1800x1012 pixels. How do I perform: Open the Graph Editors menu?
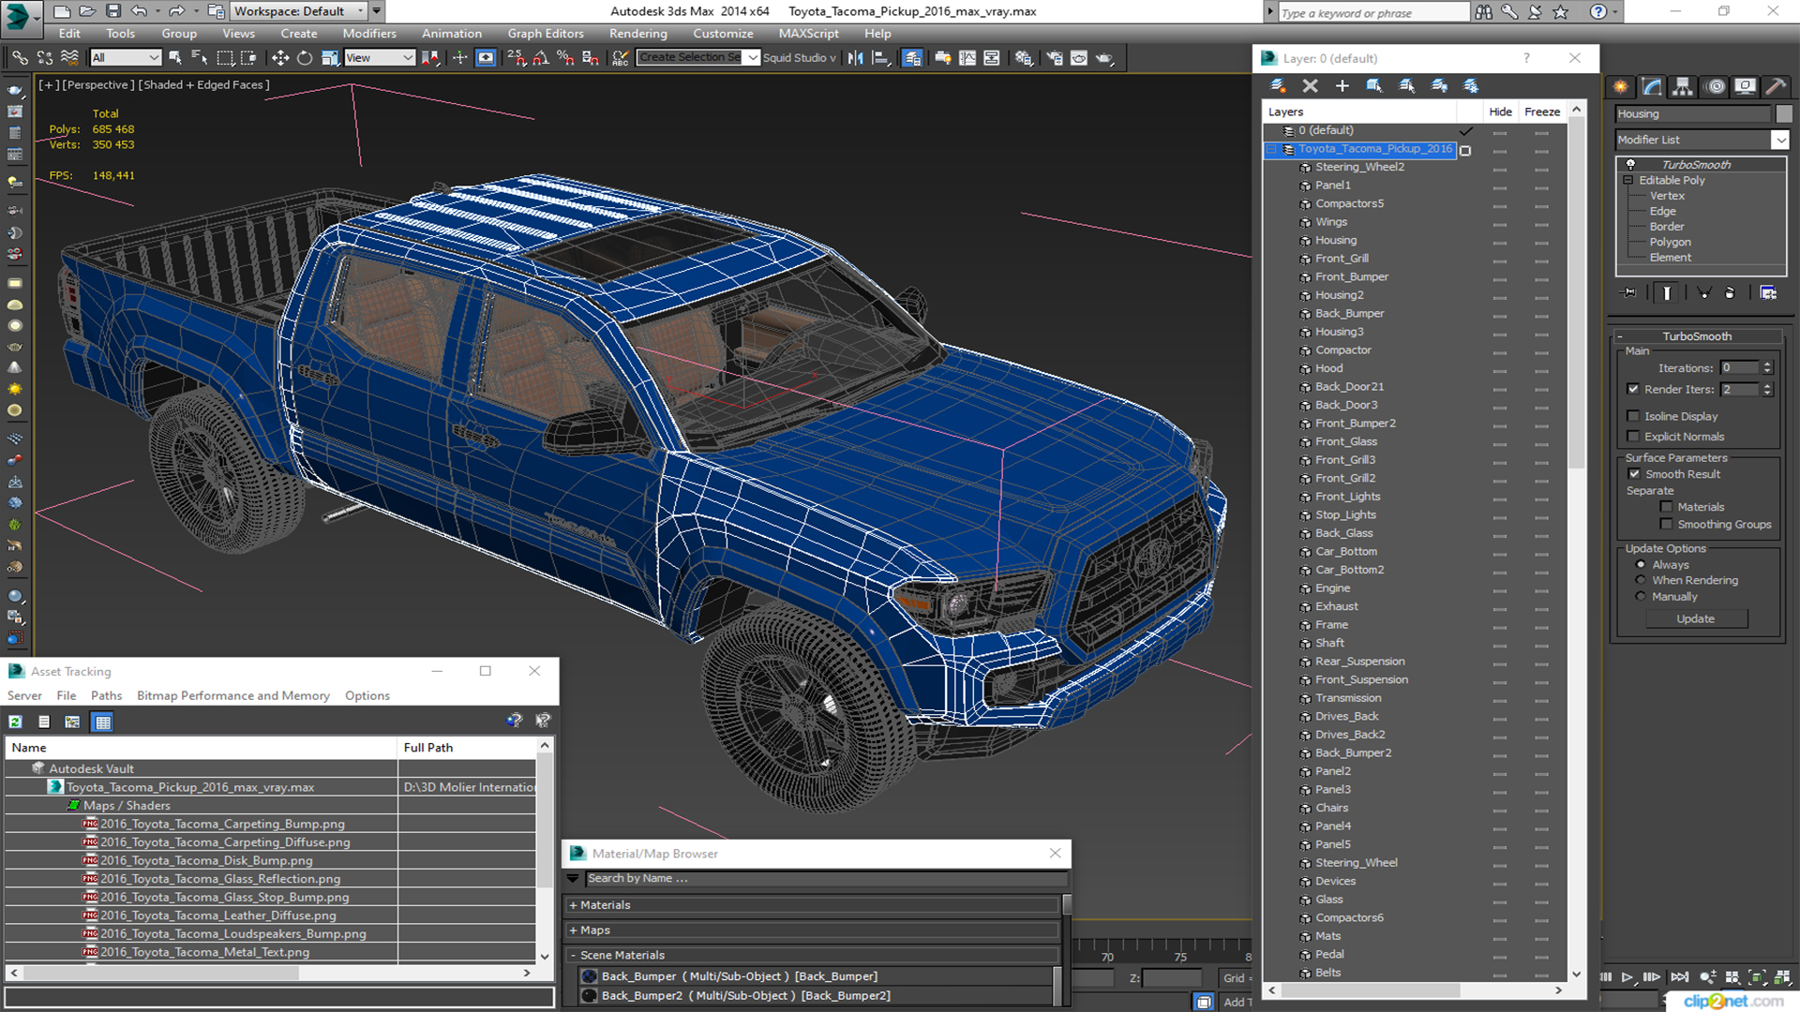coord(546,34)
